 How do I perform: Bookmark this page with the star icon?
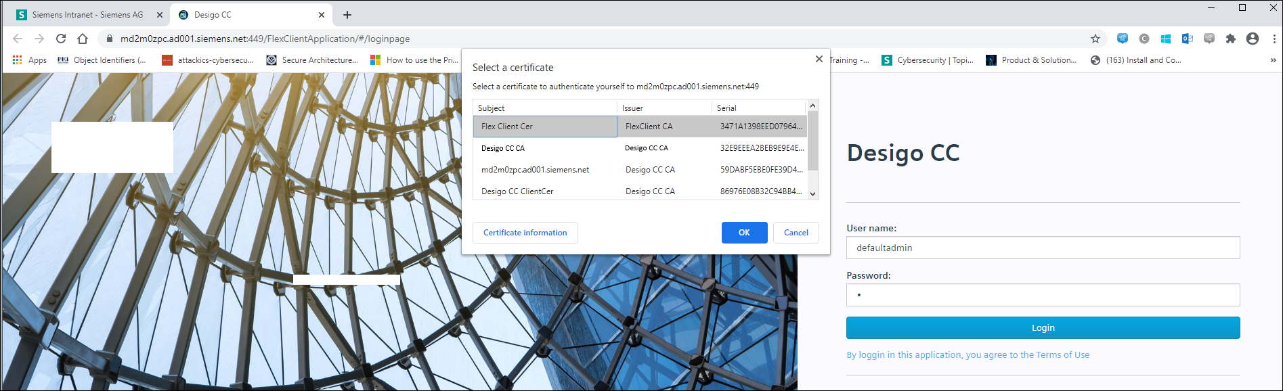coord(1095,39)
